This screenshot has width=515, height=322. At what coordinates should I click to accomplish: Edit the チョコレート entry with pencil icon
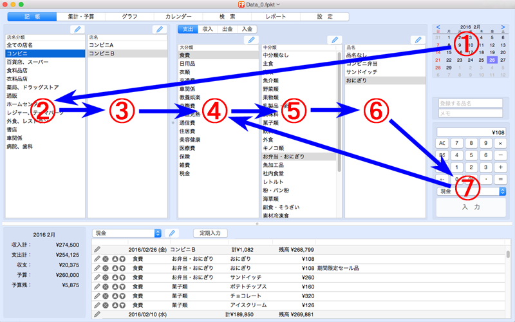(97, 296)
